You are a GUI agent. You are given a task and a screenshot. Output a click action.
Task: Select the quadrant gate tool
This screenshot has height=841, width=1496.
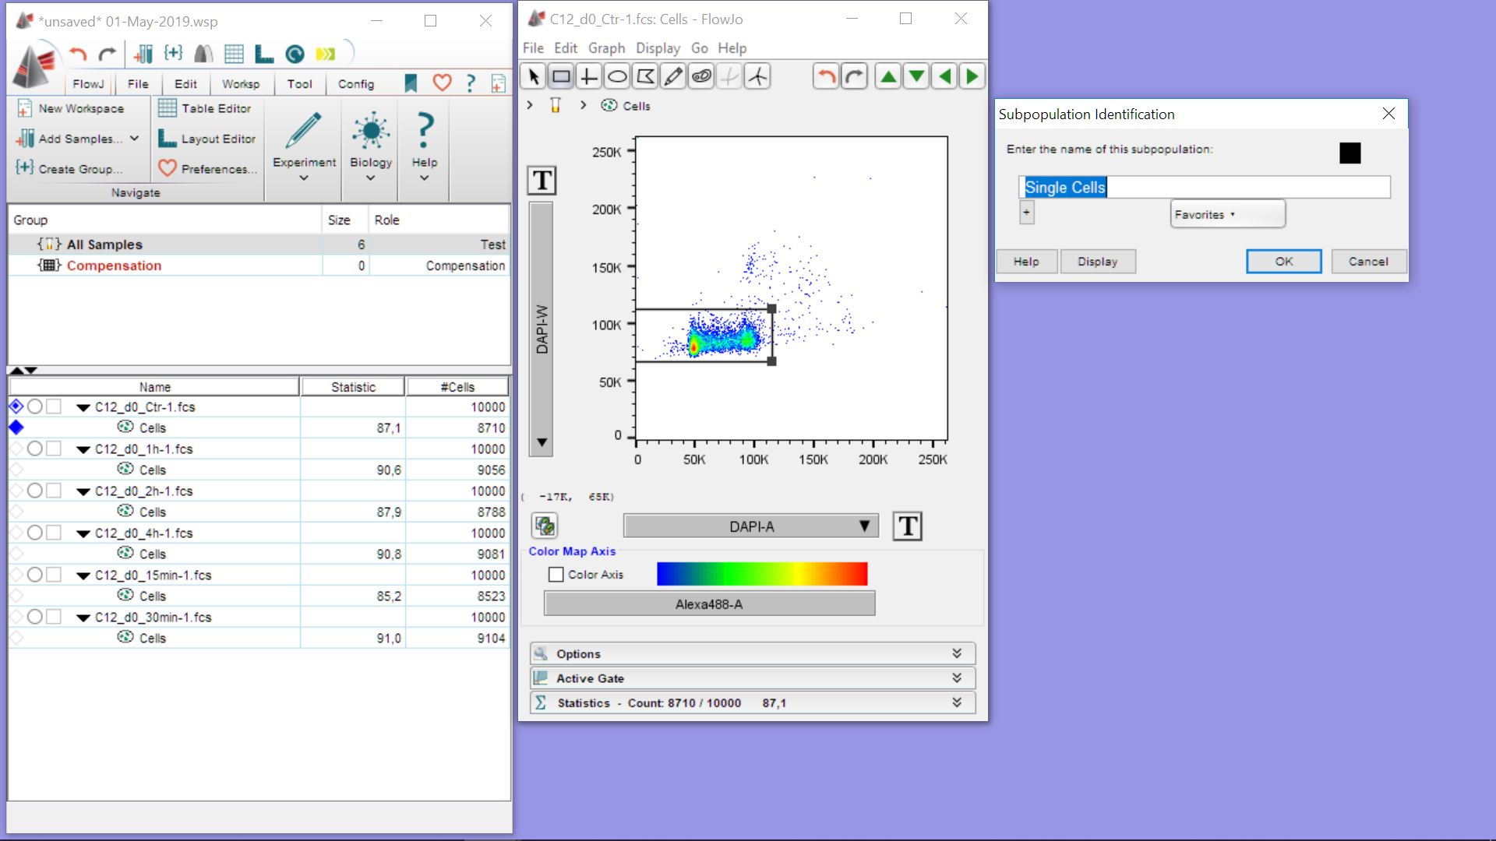point(589,76)
